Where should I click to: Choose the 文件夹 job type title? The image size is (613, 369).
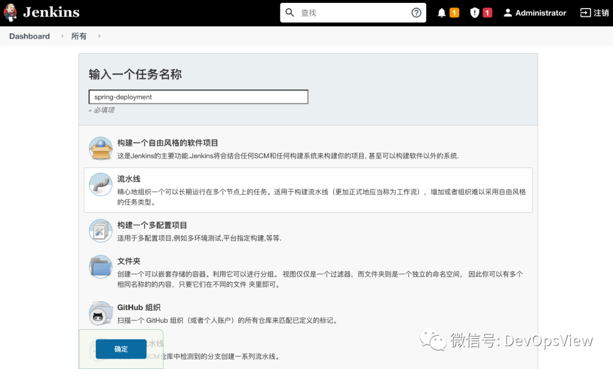pyautogui.click(x=129, y=261)
